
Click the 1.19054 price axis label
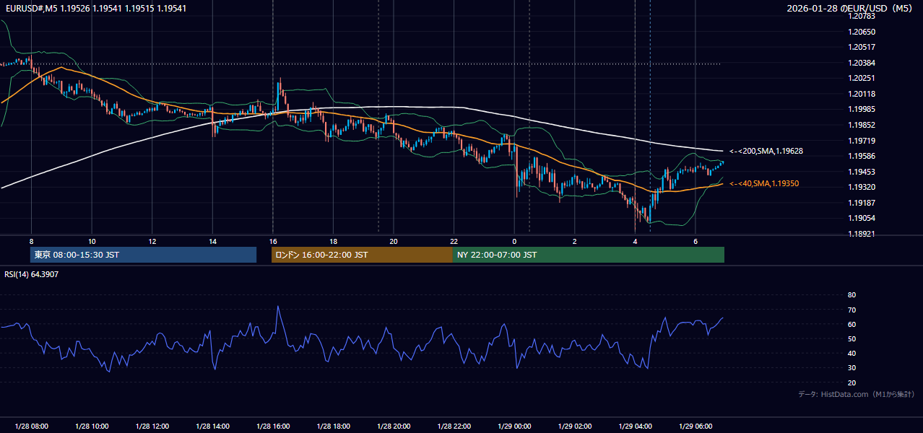click(x=862, y=218)
